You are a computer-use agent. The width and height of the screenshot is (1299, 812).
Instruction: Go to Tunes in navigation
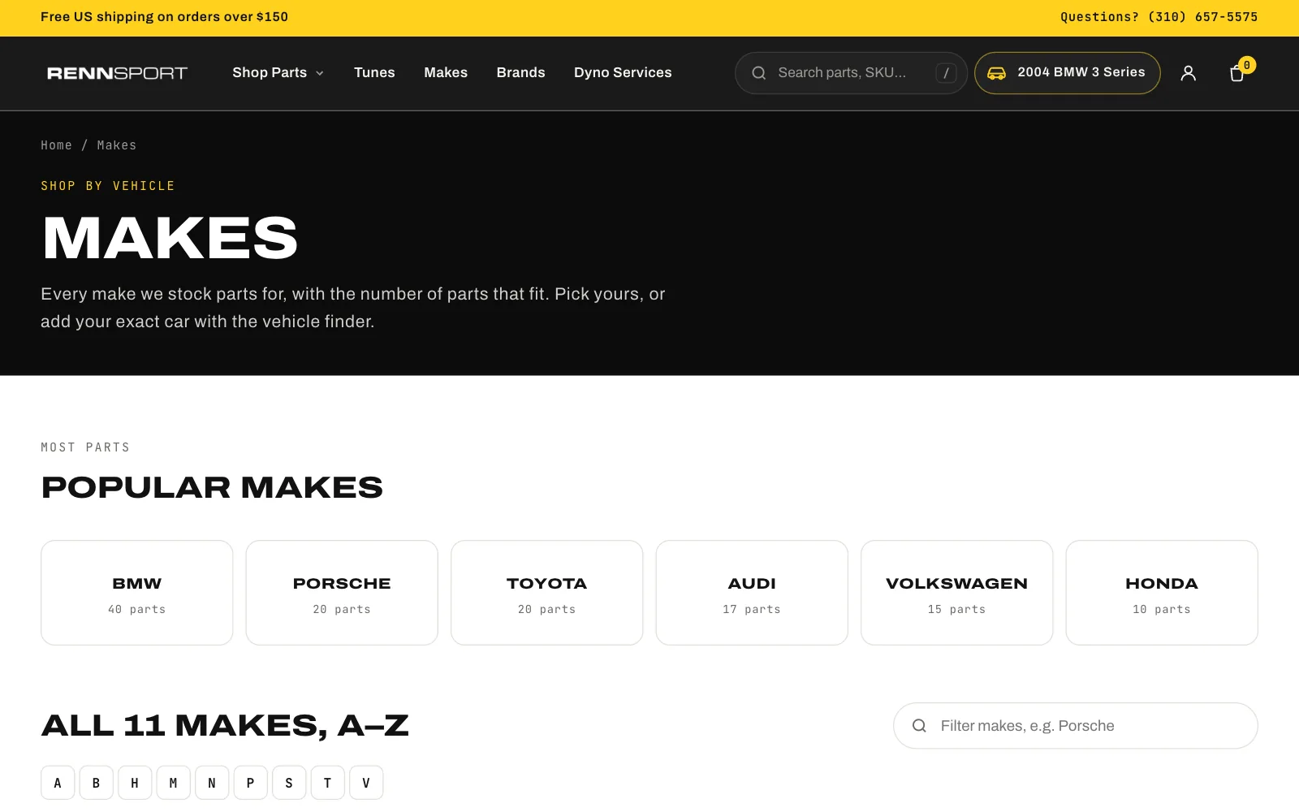click(374, 73)
